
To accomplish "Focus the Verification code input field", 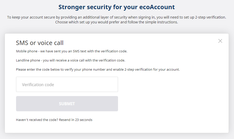I will tap(67, 84).
